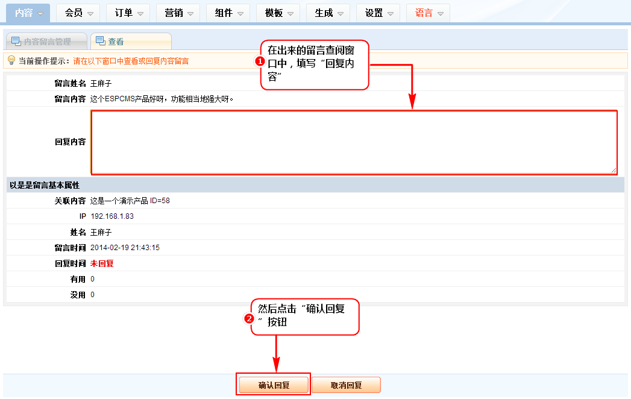Click the red step 2 marker
This screenshot has height=399, width=631.
[x=248, y=318]
